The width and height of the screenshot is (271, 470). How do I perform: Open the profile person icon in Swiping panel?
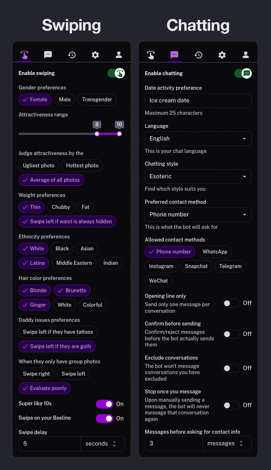119,55
